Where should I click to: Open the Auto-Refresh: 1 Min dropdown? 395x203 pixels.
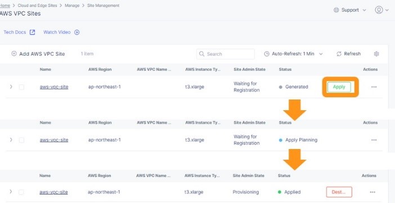pyautogui.click(x=293, y=54)
